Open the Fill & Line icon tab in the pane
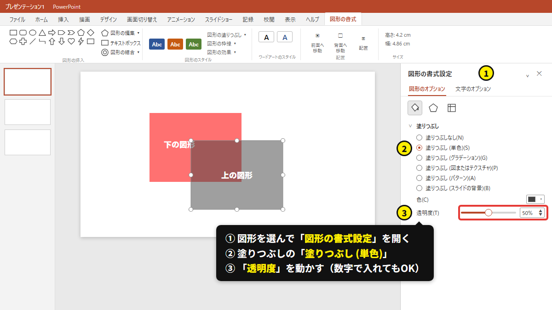This screenshot has height=310, width=552. (415, 108)
